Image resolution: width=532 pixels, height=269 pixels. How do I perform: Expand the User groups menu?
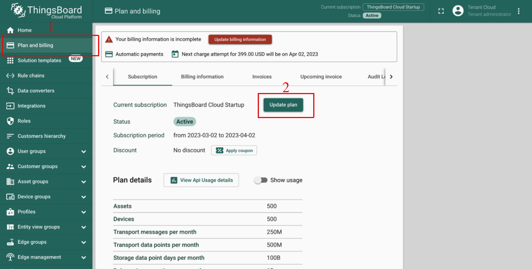[83, 151]
